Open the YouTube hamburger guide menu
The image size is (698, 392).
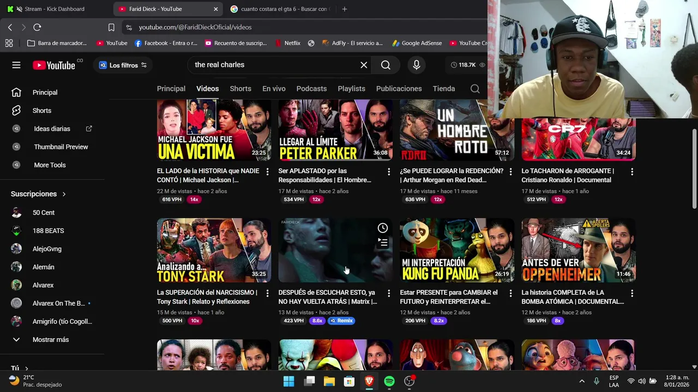pos(16,65)
